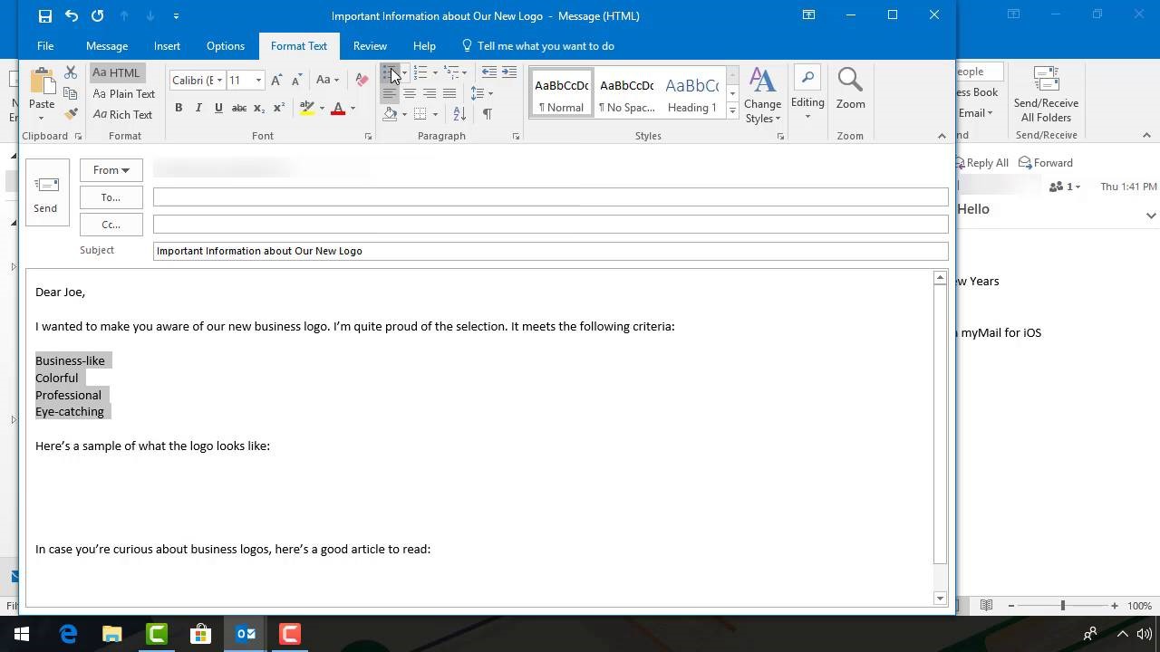The image size is (1160, 652).
Task: Switch to the Message tab
Action: (107, 45)
